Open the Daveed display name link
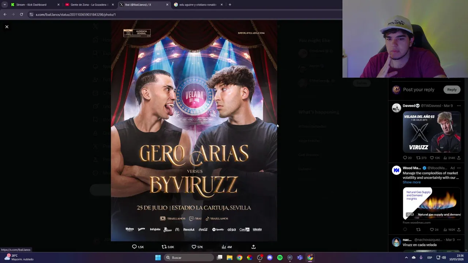 (x=411, y=106)
